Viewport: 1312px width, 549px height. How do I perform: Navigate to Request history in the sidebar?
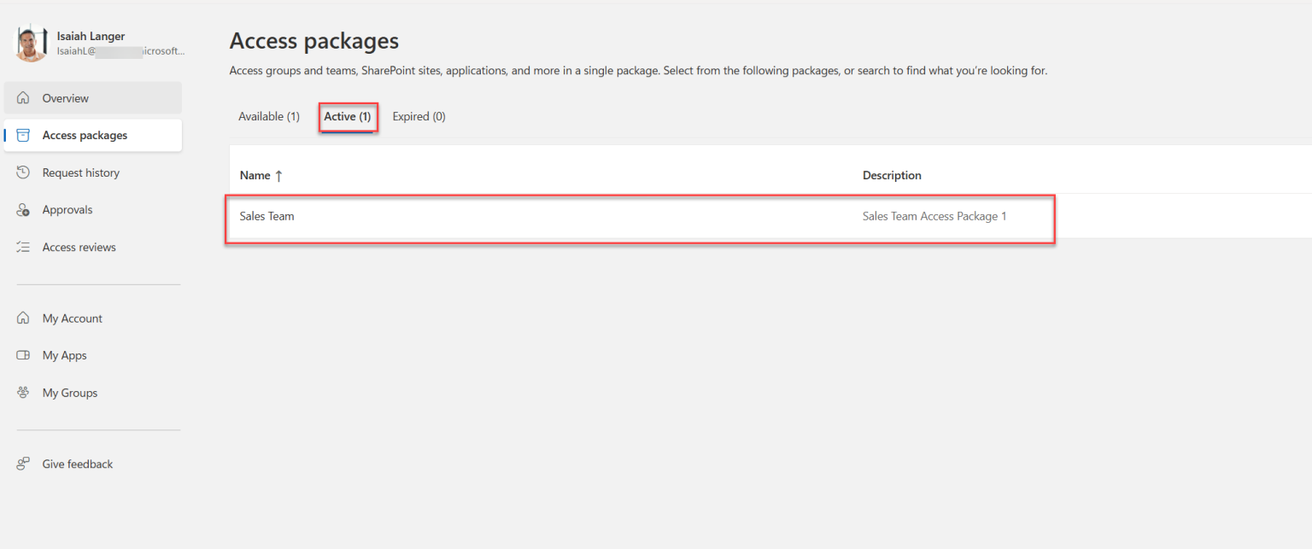click(79, 172)
